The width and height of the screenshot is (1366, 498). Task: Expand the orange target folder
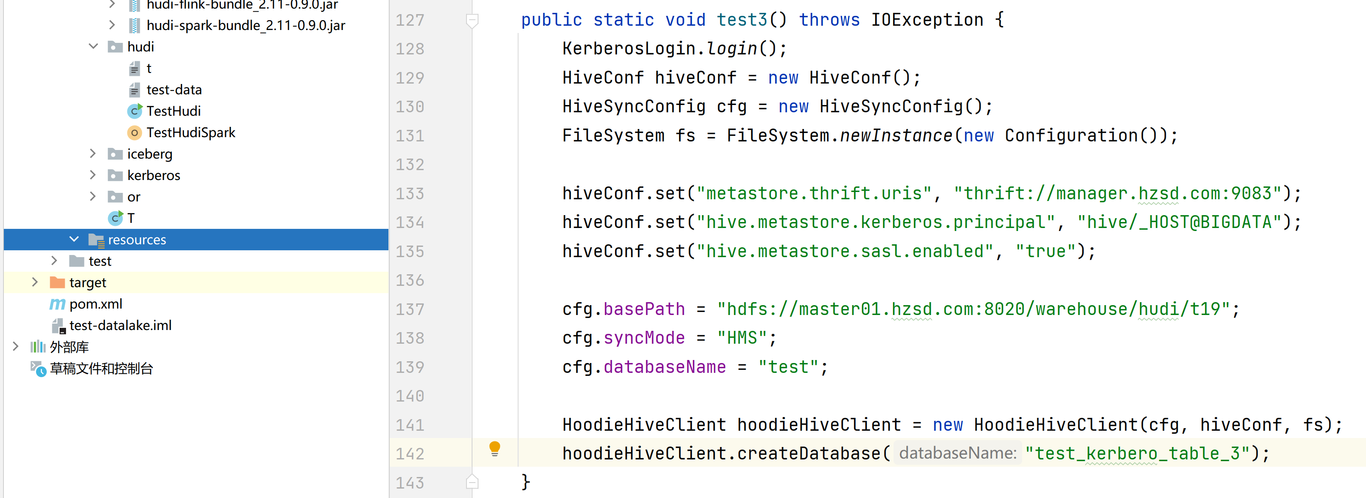35,282
